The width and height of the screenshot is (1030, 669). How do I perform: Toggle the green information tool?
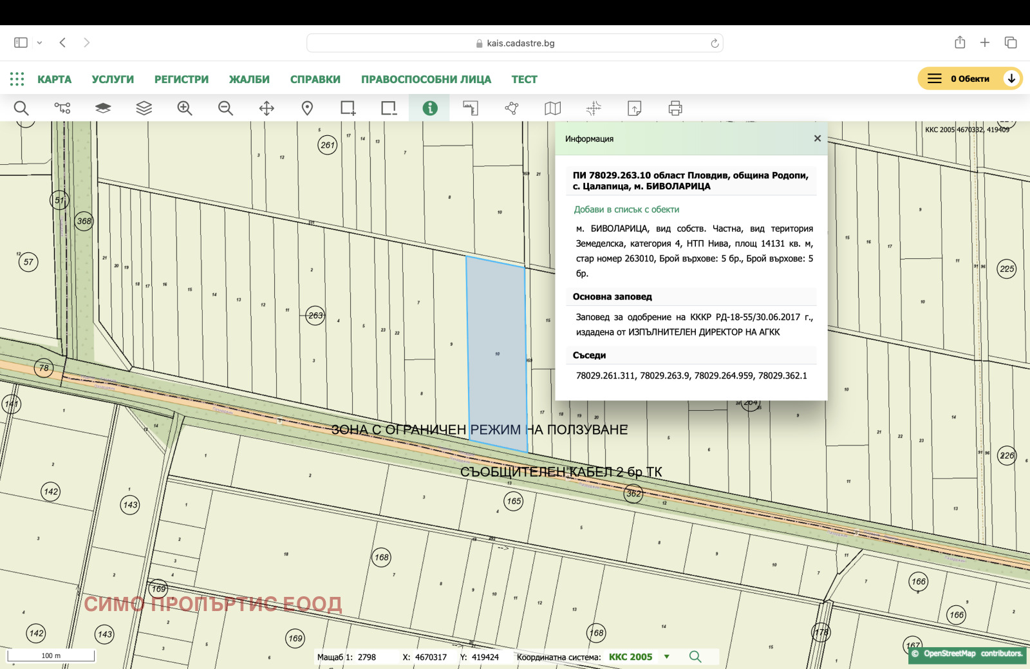429,108
